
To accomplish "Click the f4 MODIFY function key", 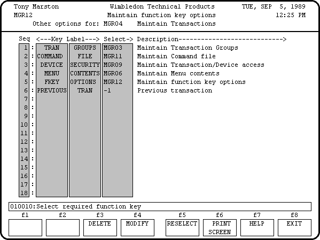I will pos(137,228).
